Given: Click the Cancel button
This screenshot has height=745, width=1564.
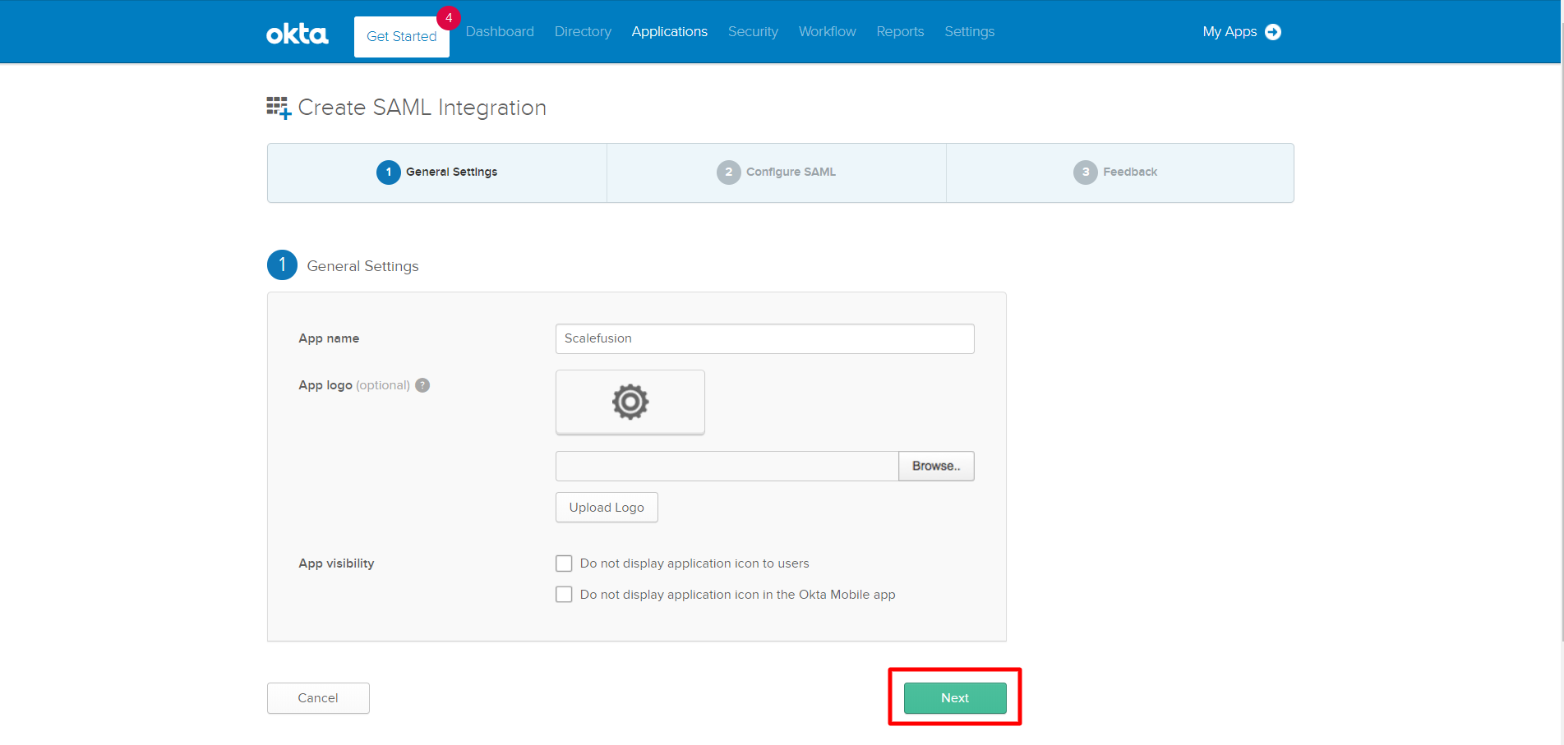Looking at the screenshot, I should 318,698.
